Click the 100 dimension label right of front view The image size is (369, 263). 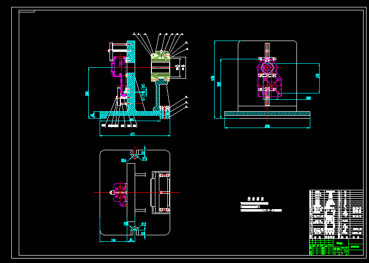point(308,98)
